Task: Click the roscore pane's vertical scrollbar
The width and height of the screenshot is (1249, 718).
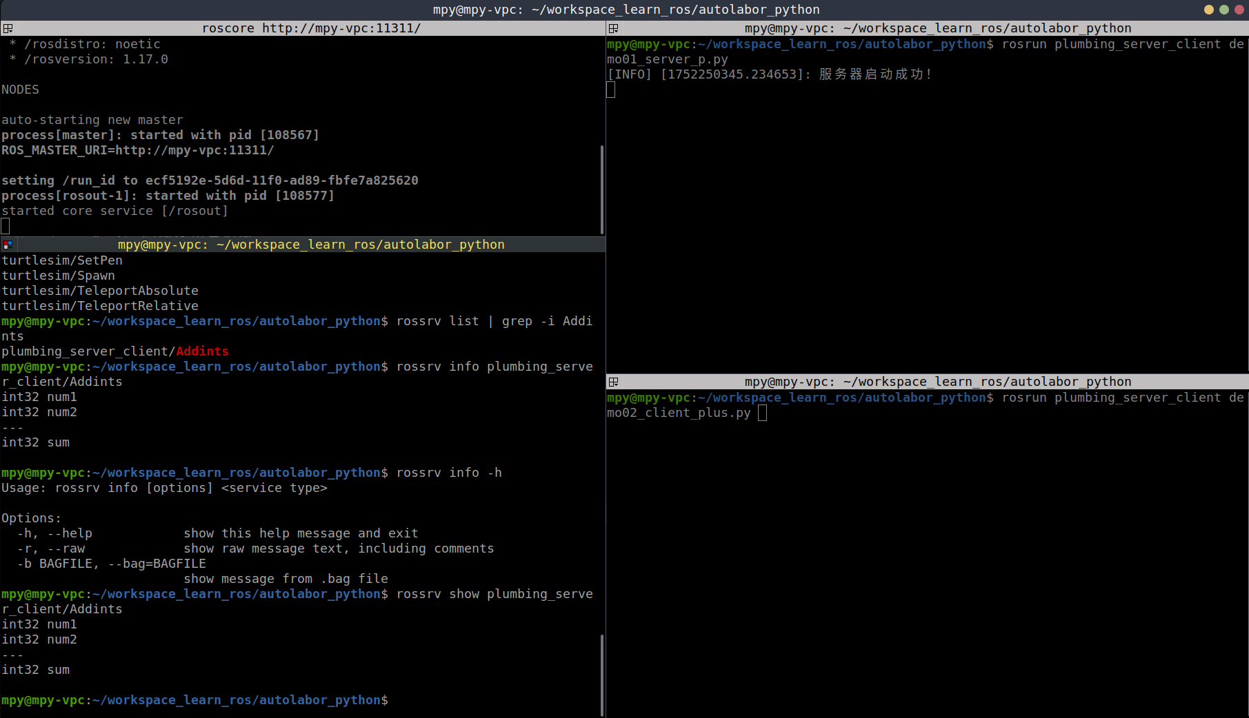Action: [602, 189]
